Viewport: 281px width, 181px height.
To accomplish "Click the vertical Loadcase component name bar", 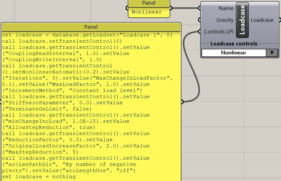I will click(242, 19).
